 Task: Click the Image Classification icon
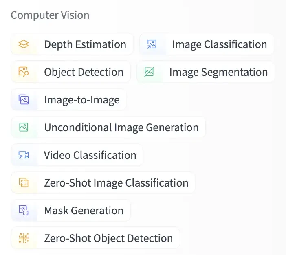pos(152,44)
